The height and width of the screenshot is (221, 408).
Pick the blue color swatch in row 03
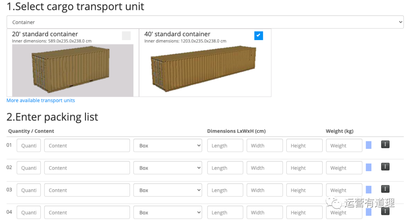[368, 190]
